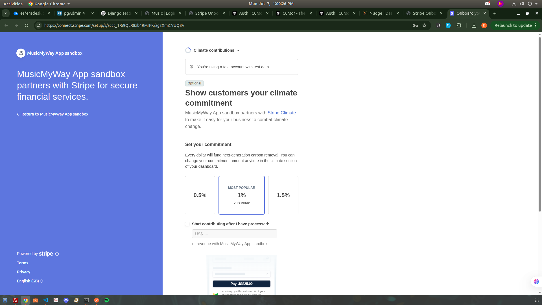Click the downloads icon in Chrome toolbar
The height and width of the screenshot is (305, 542).
click(474, 25)
